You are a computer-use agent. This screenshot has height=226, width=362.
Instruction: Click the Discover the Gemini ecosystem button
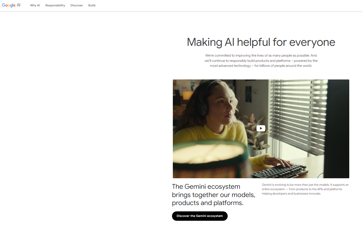click(200, 216)
